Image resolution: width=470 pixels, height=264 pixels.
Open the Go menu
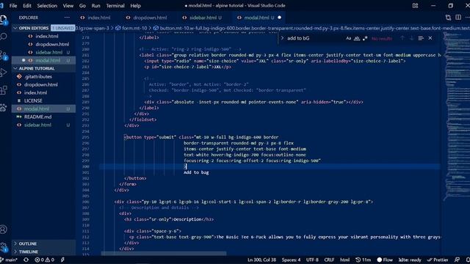tap(82, 5)
